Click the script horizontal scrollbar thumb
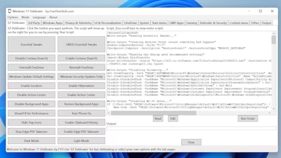 (x=153, y=113)
